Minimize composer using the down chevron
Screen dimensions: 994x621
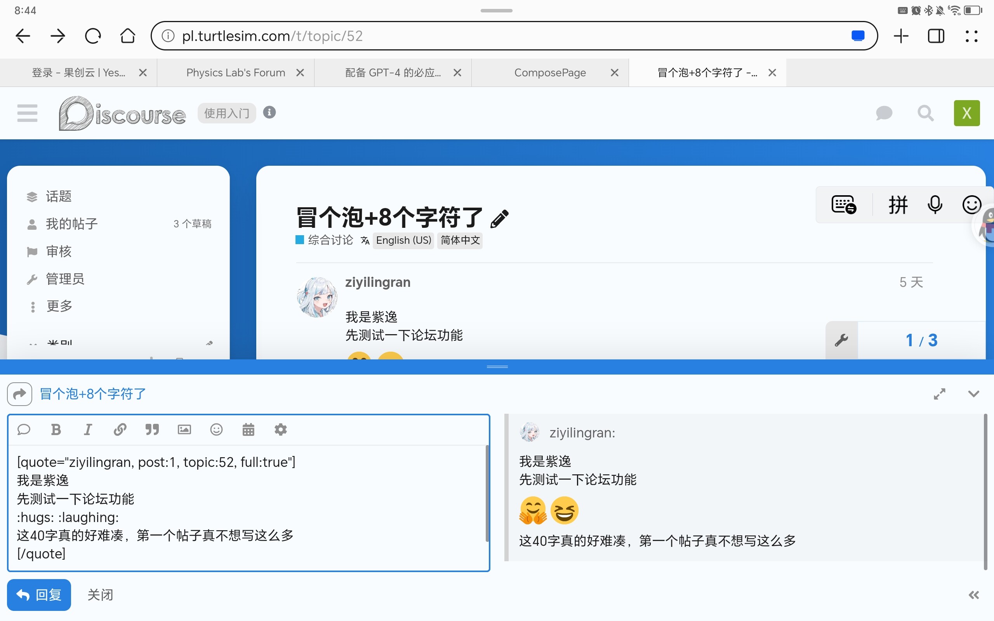(x=973, y=394)
